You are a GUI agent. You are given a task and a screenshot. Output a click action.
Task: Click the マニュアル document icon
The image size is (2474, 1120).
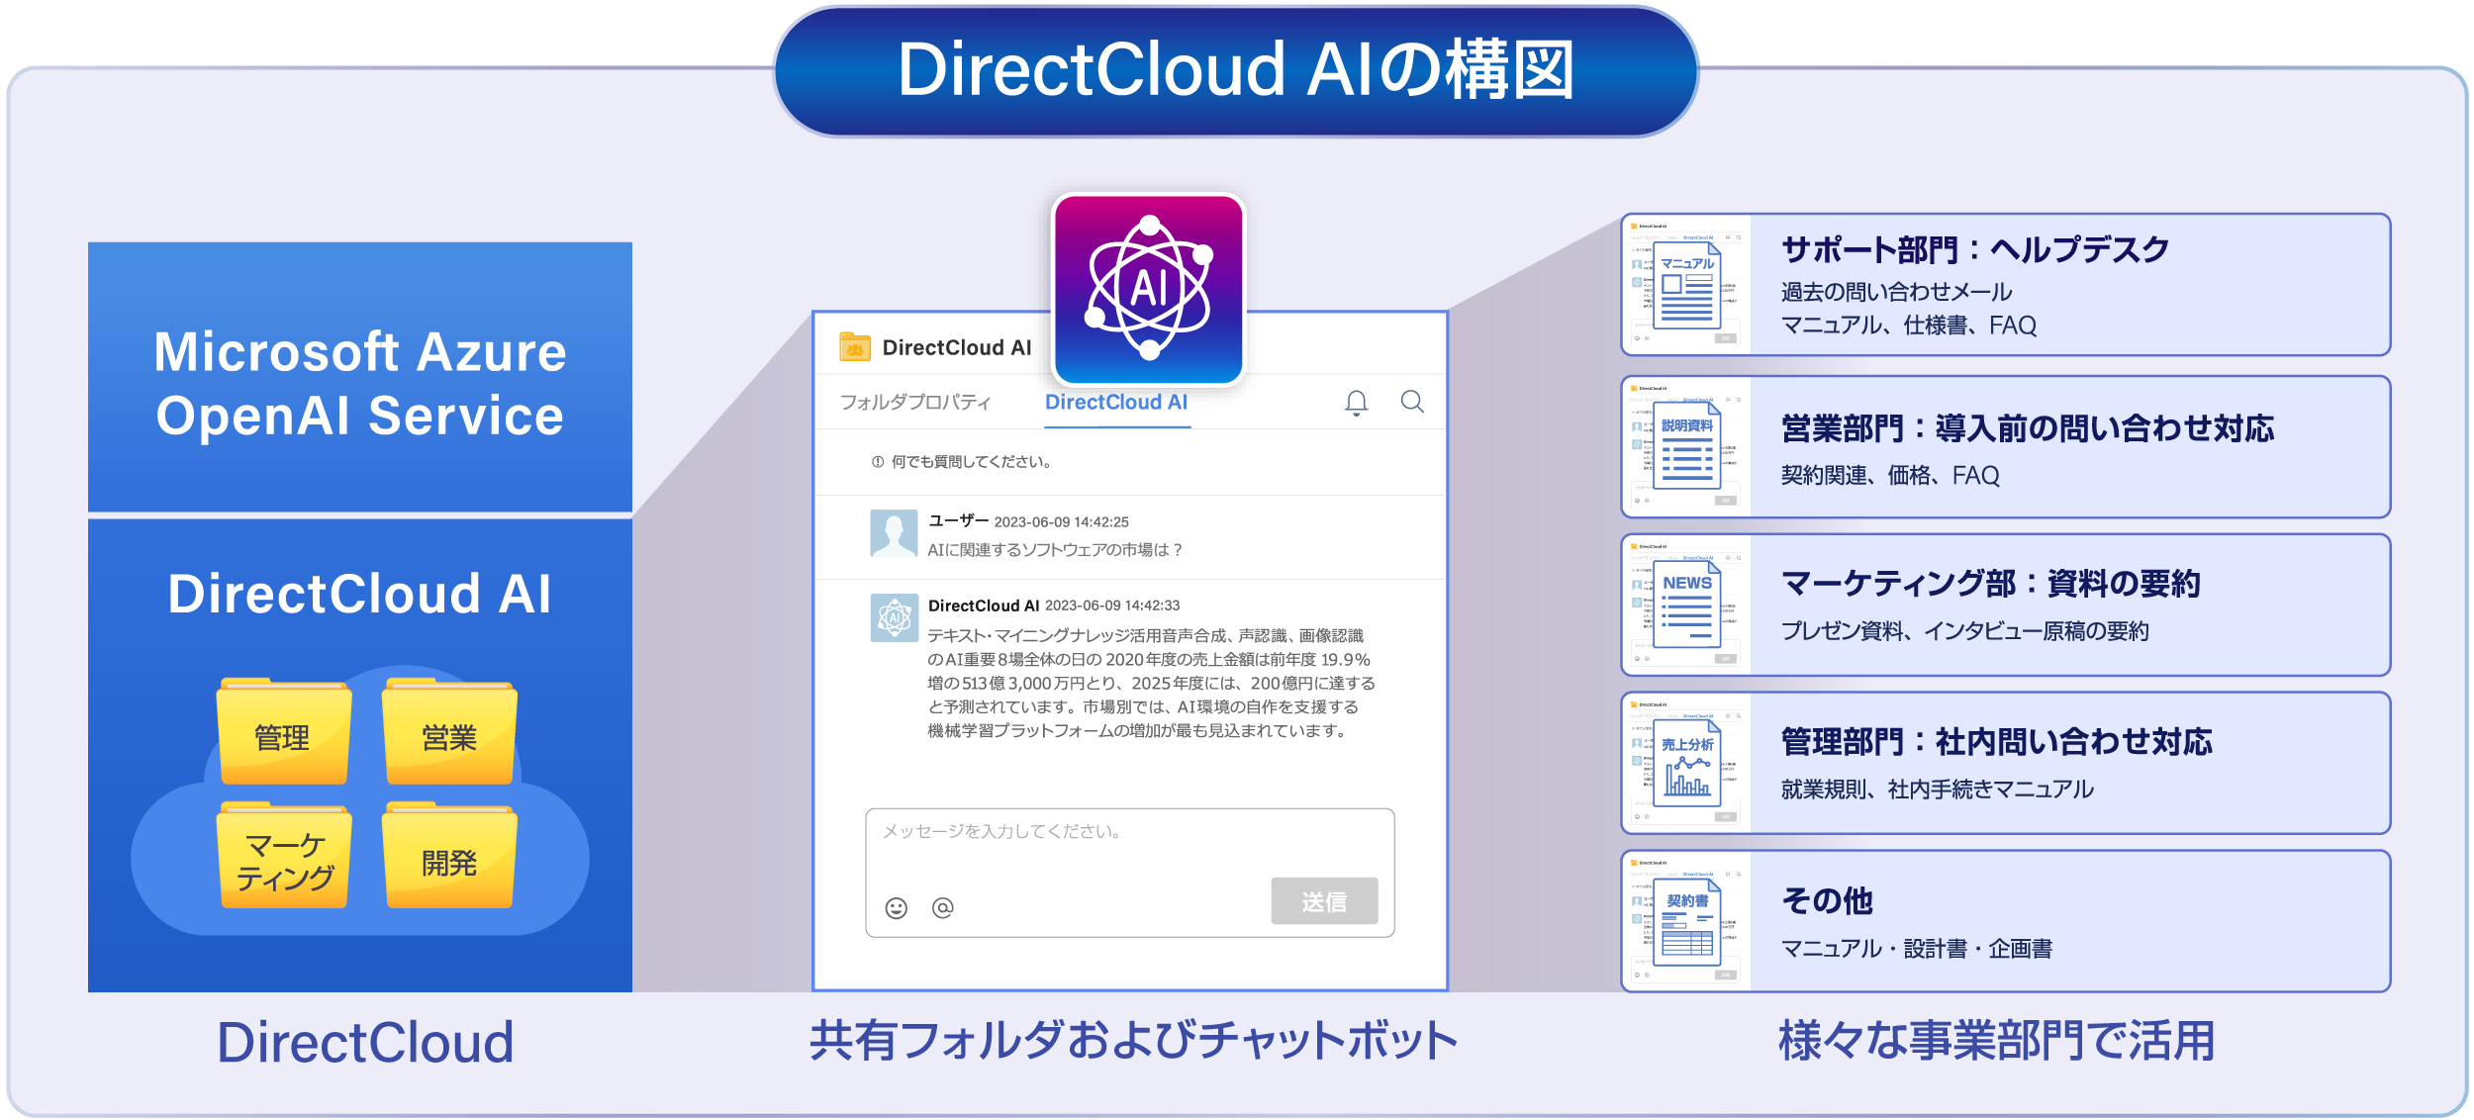click(x=1686, y=285)
